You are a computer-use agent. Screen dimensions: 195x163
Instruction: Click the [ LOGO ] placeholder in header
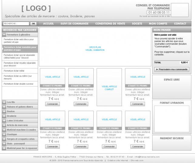click(36, 8)
